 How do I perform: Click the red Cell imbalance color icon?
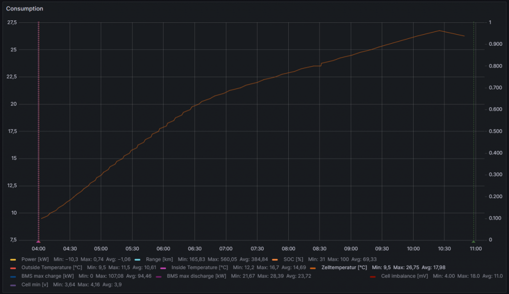[x=373, y=276]
